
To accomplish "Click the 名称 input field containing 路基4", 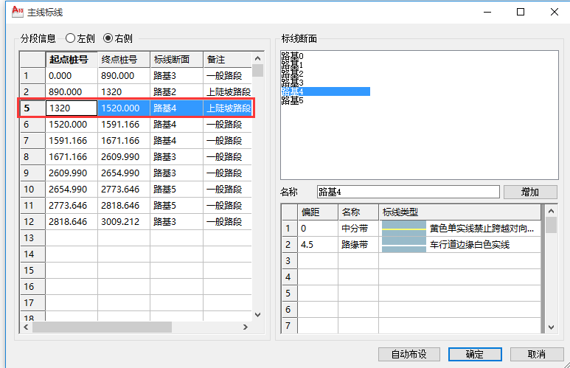I will tap(408, 192).
